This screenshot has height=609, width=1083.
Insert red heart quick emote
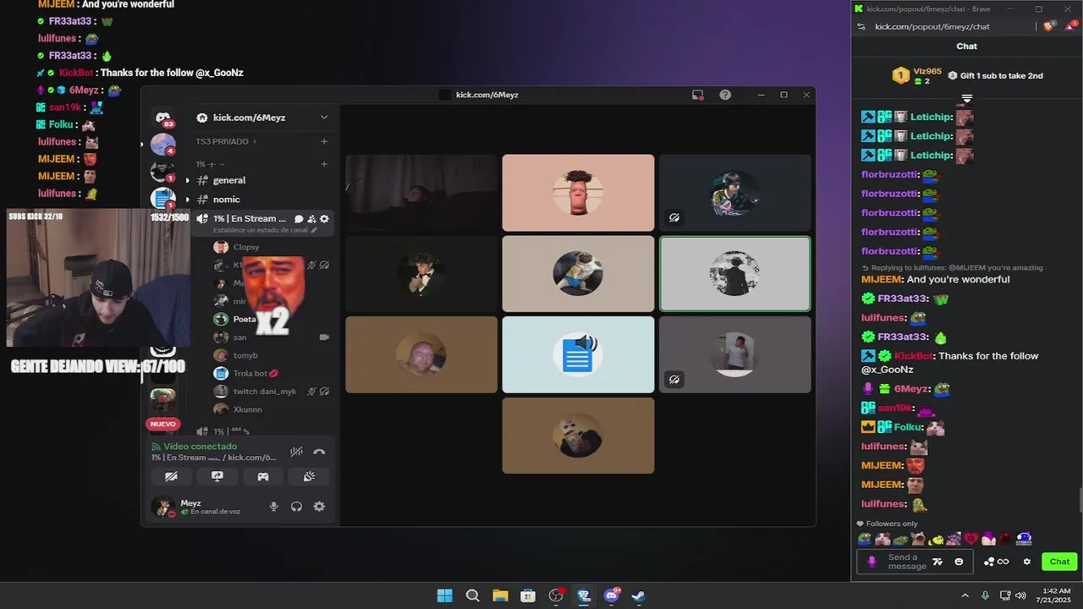971,539
